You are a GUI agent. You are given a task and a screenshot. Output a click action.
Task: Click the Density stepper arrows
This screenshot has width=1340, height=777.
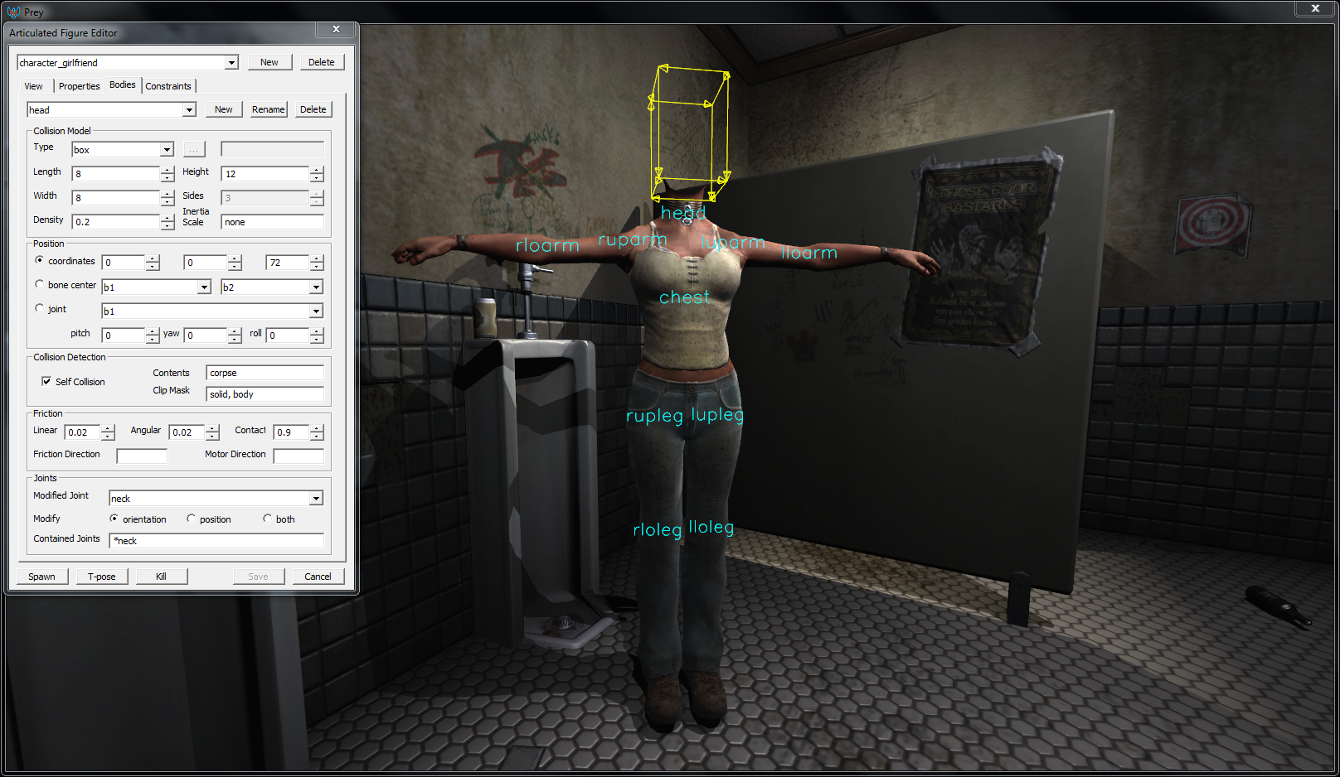coord(167,222)
